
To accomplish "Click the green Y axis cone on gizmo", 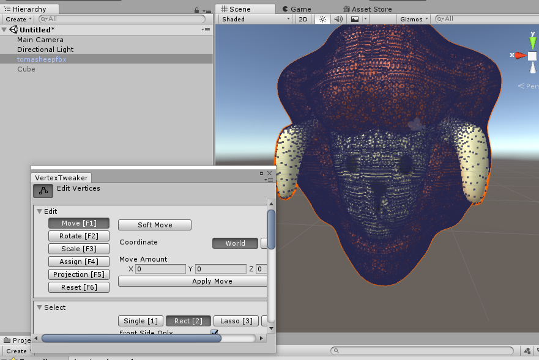I will [x=532, y=43].
